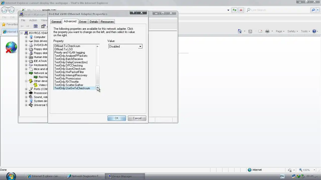Select the Advanced tab
Image resolution: width=321 pixels, height=180 pixels.
[70, 21]
